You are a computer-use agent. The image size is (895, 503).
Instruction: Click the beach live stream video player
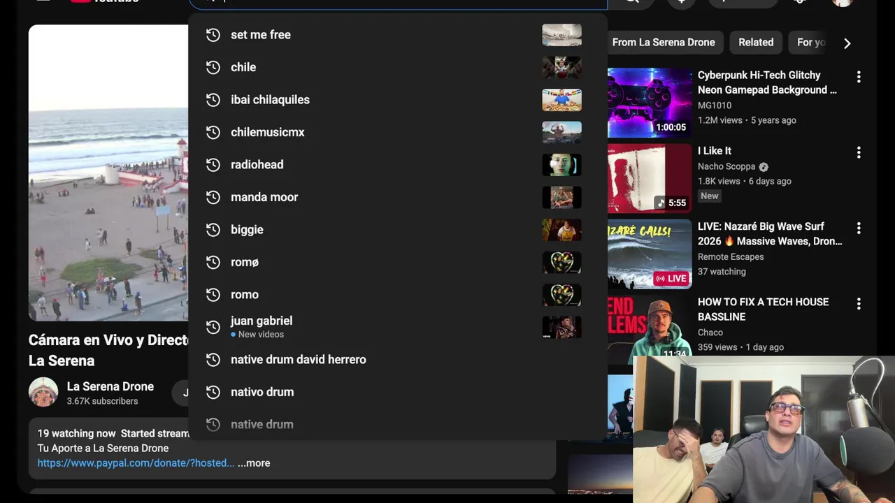point(108,173)
